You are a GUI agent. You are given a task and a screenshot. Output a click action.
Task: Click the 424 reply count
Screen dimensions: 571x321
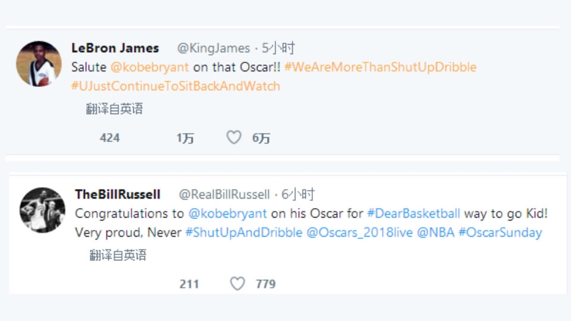click(109, 138)
